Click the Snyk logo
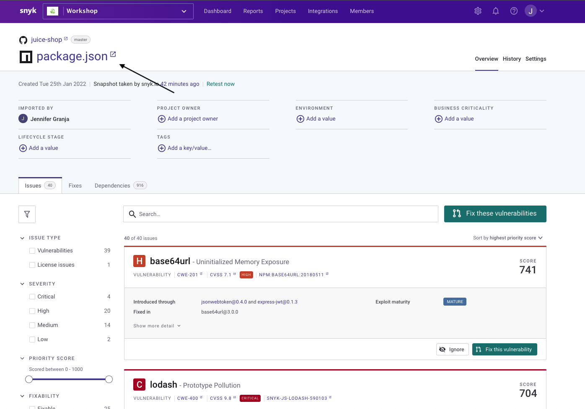This screenshot has width=585, height=409. coord(28,11)
